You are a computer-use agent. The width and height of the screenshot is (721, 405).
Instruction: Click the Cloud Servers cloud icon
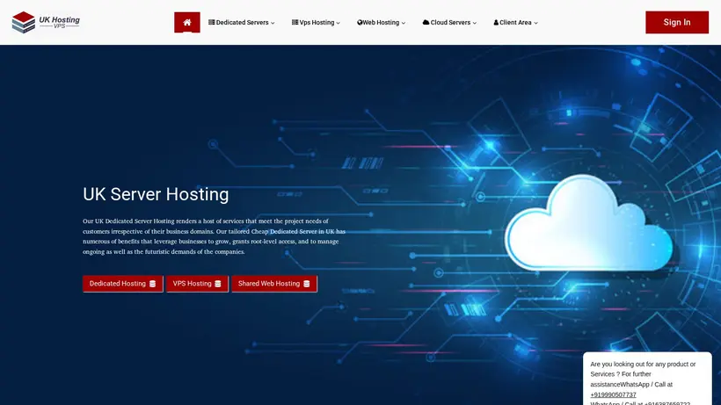tap(426, 22)
